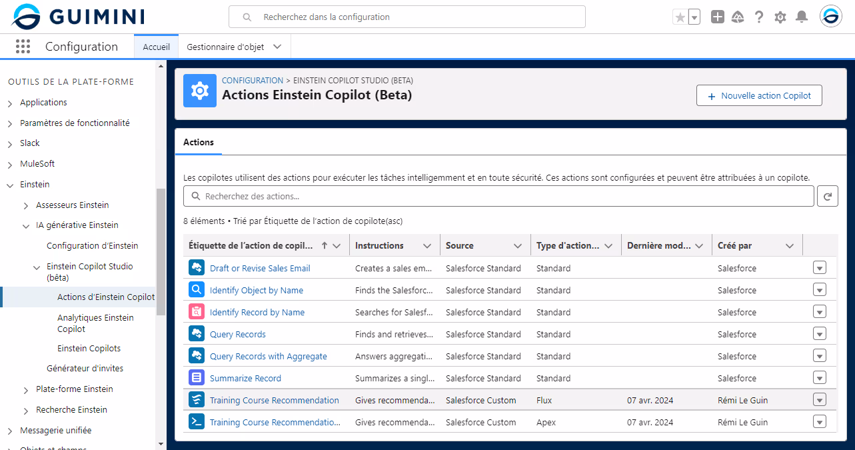Open the notifications bell icon
Viewport: 855px width, 450px height.
pos(802,17)
